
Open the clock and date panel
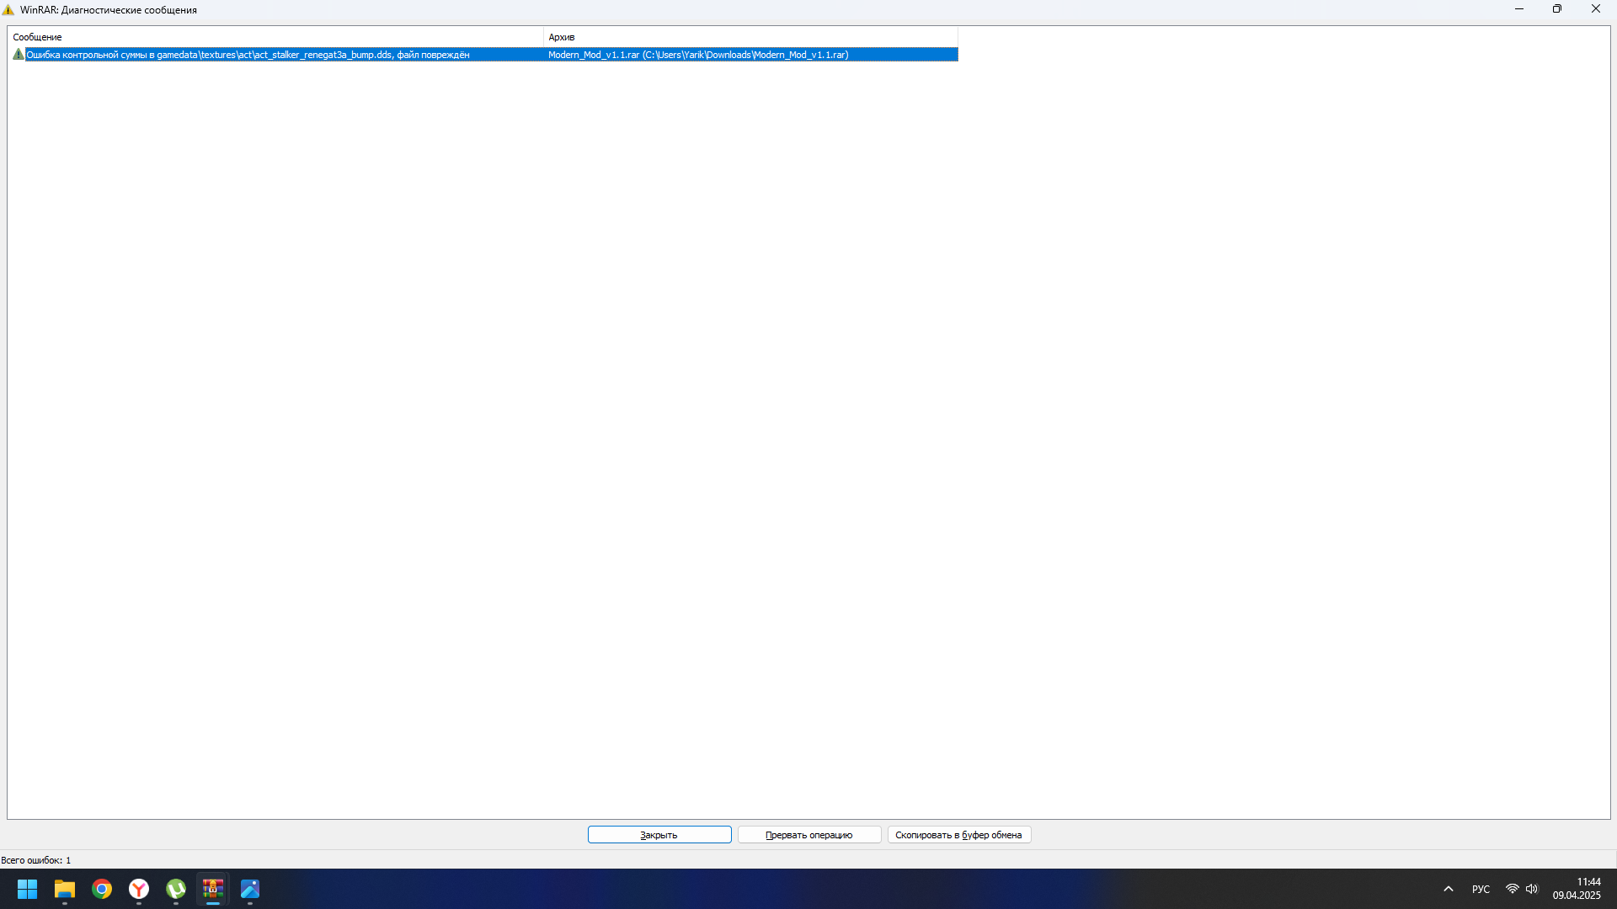click(1577, 889)
